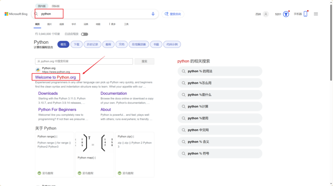The width and height of the screenshot is (333, 186).
Task: Select the 代码示例 code examples chip
Action: (172, 44)
